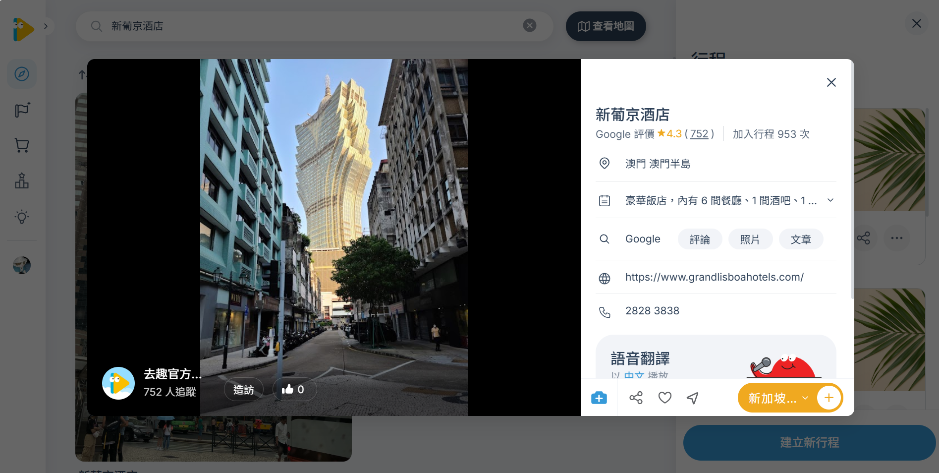This screenshot has height=473, width=939.
Task: Click the Google search magnifier icon
Action: [x=605, y=239]
